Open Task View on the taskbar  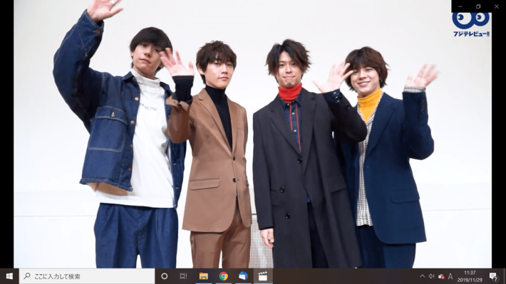click(183, 276)
